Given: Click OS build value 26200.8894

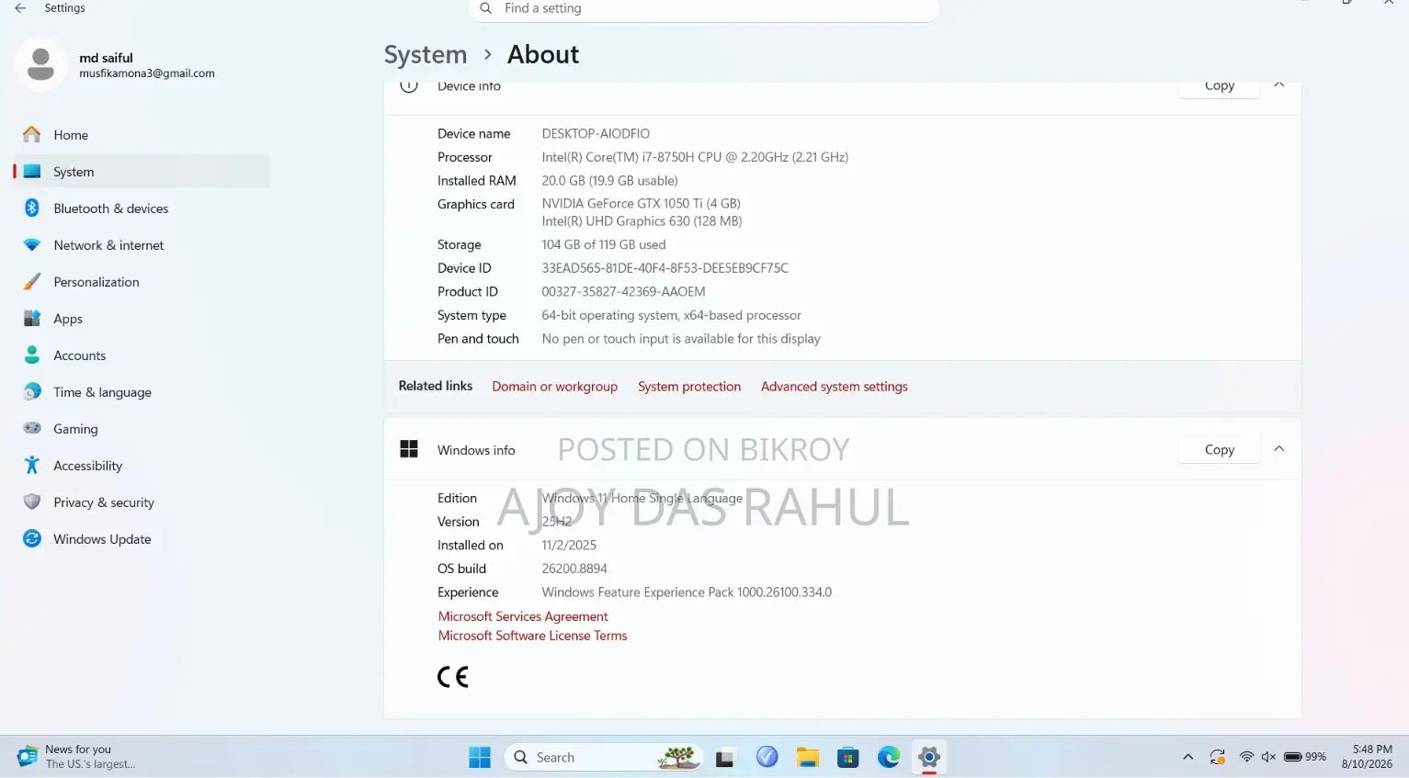Looking at the screenshot, I should (x=574, y=569).
